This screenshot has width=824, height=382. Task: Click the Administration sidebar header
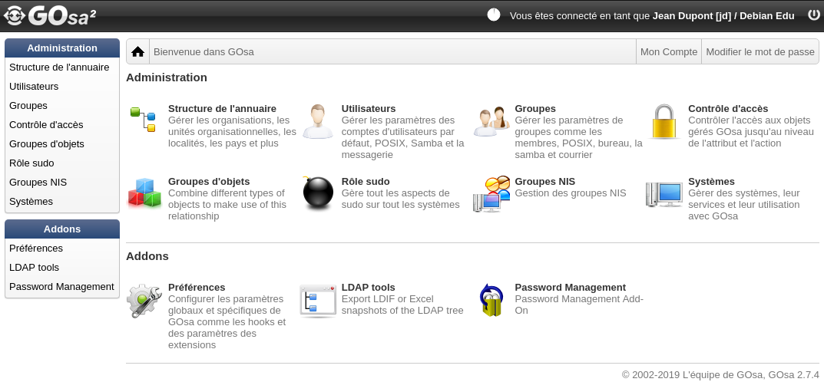point(62,48)
